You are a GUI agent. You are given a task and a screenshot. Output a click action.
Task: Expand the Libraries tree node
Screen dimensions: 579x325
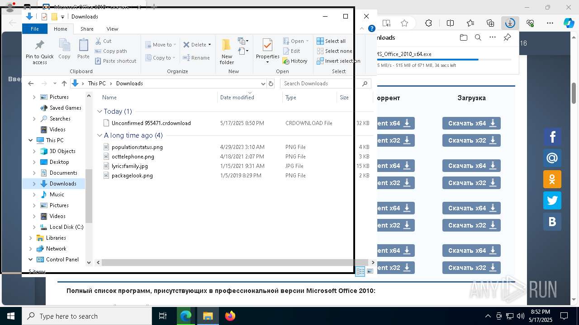[31, 238]
